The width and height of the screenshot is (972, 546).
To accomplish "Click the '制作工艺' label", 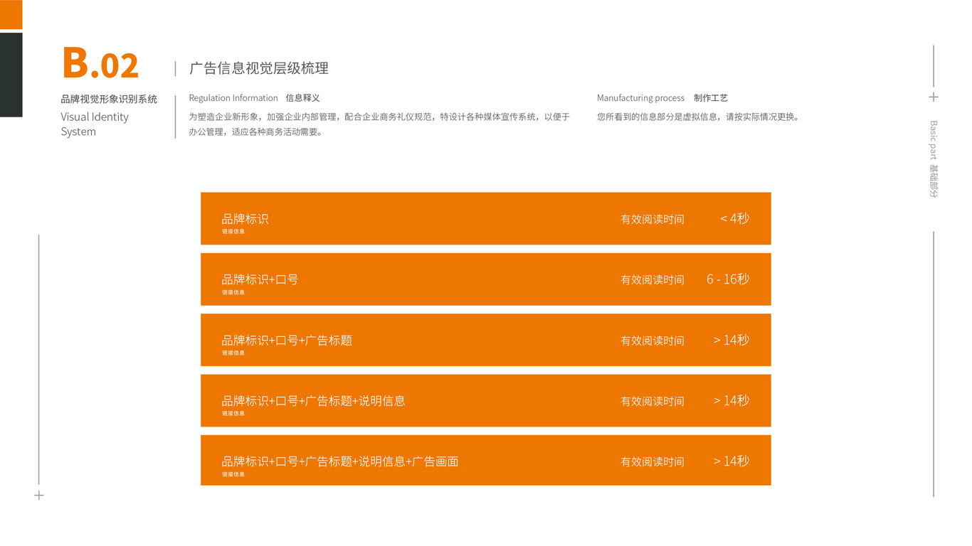I will 711,98.
